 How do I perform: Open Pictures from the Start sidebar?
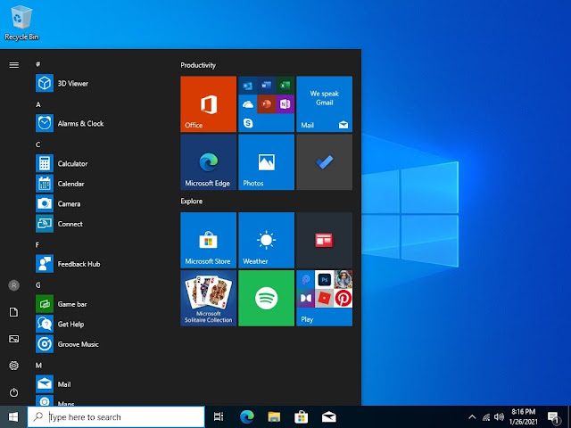[14, 339]
